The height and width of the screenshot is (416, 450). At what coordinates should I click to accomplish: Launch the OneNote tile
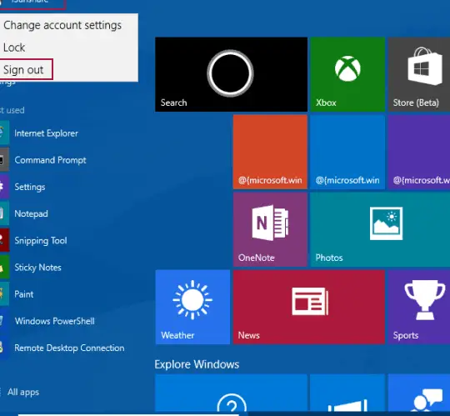point(270,229)
